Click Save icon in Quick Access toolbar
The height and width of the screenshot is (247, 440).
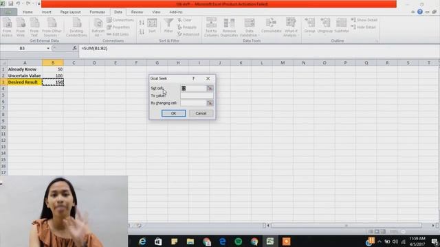coord(11,3)
